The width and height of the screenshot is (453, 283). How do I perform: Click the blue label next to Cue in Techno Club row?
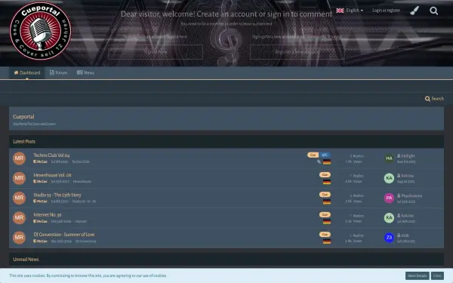(x=325, y=155)
